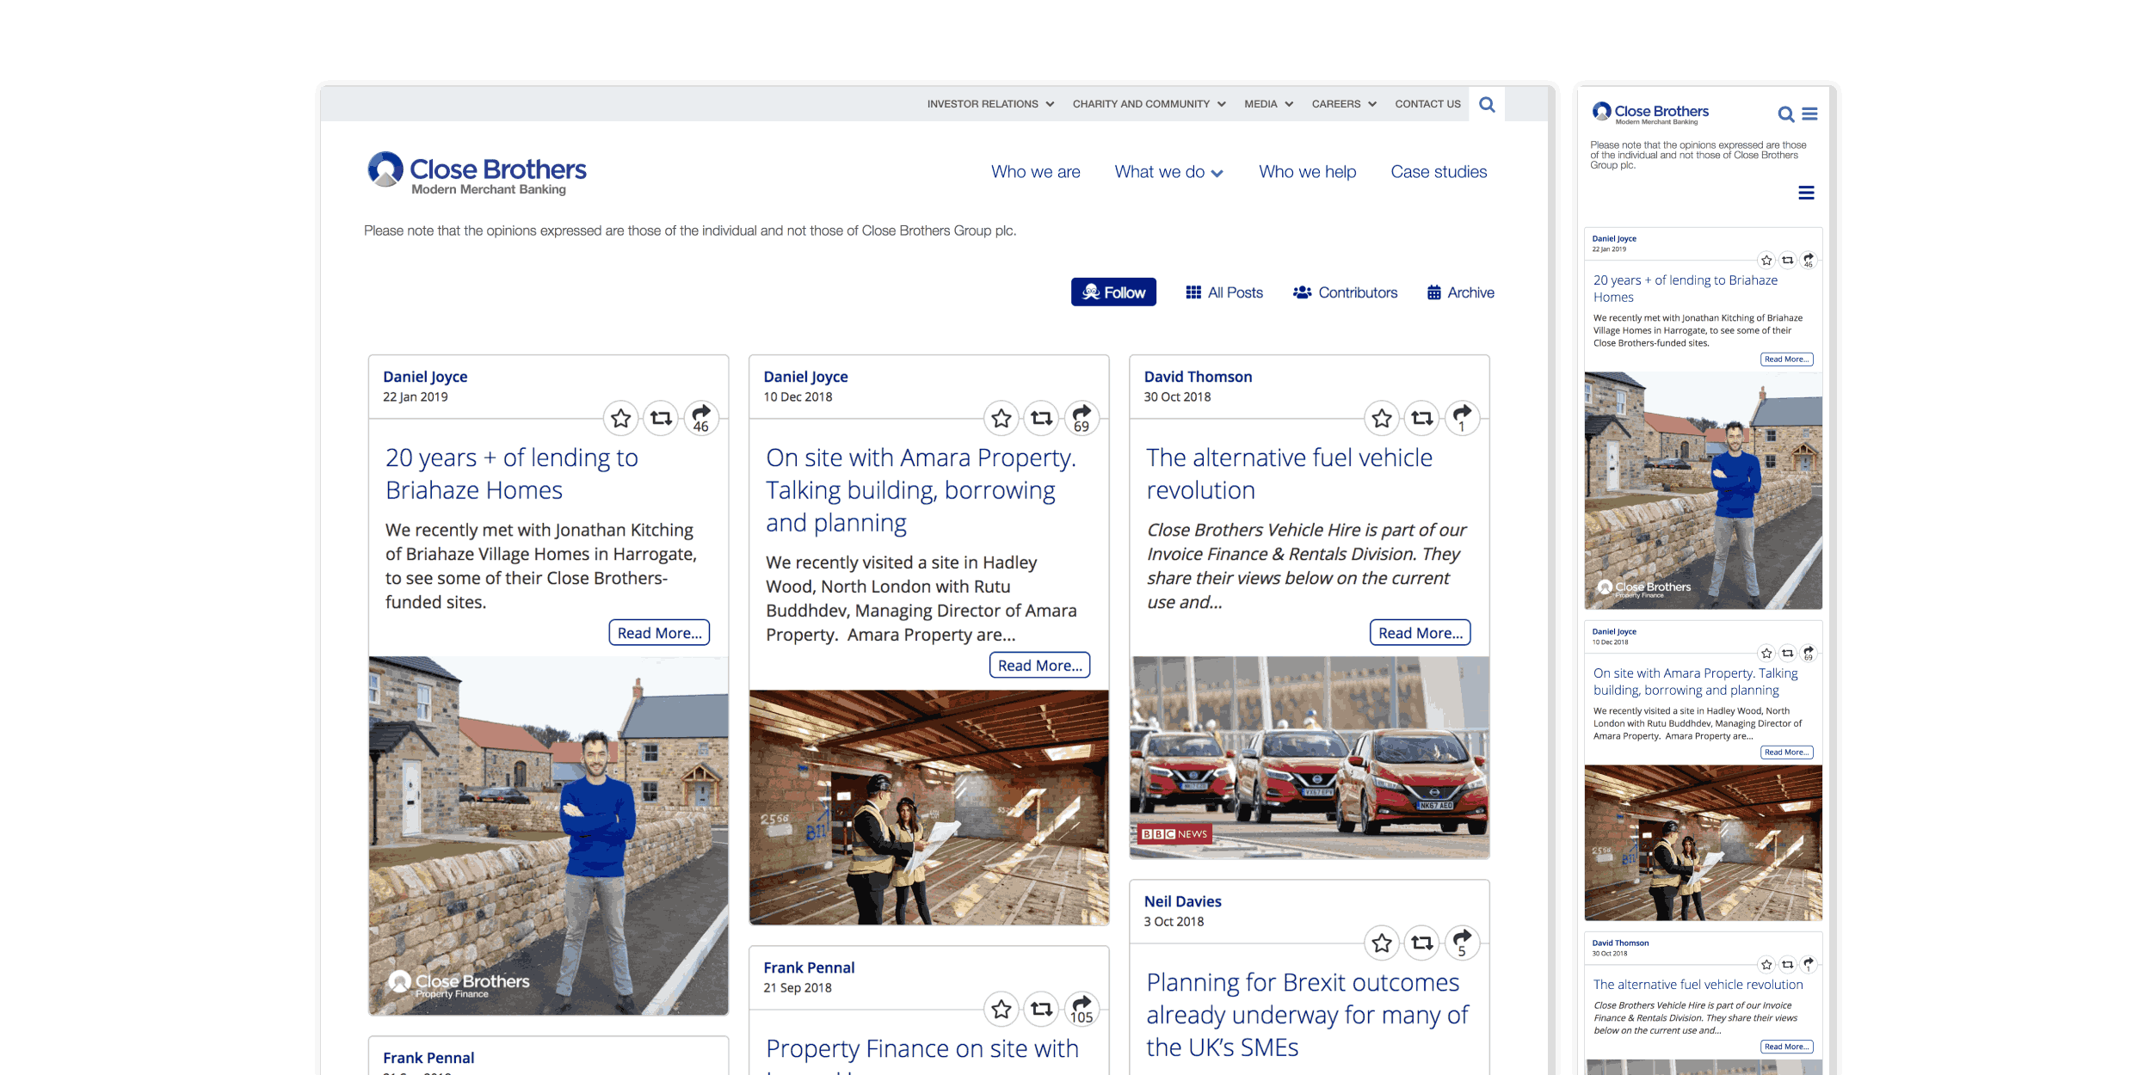Viewport: 2151px width, 1075px height.
Task: Share the desktop post showing 69 shares
Action: click(x=1082, y=419)
